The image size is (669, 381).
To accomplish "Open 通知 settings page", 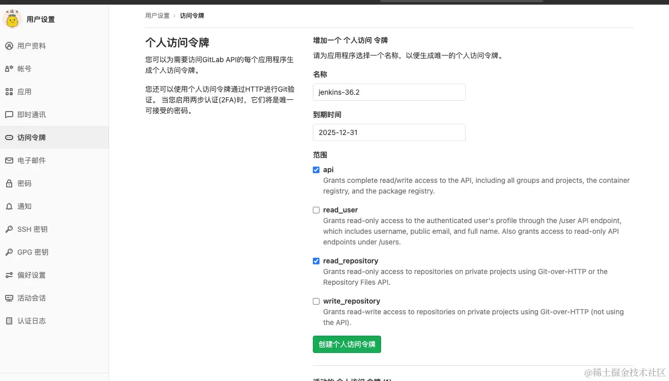I will pos(54,206).
